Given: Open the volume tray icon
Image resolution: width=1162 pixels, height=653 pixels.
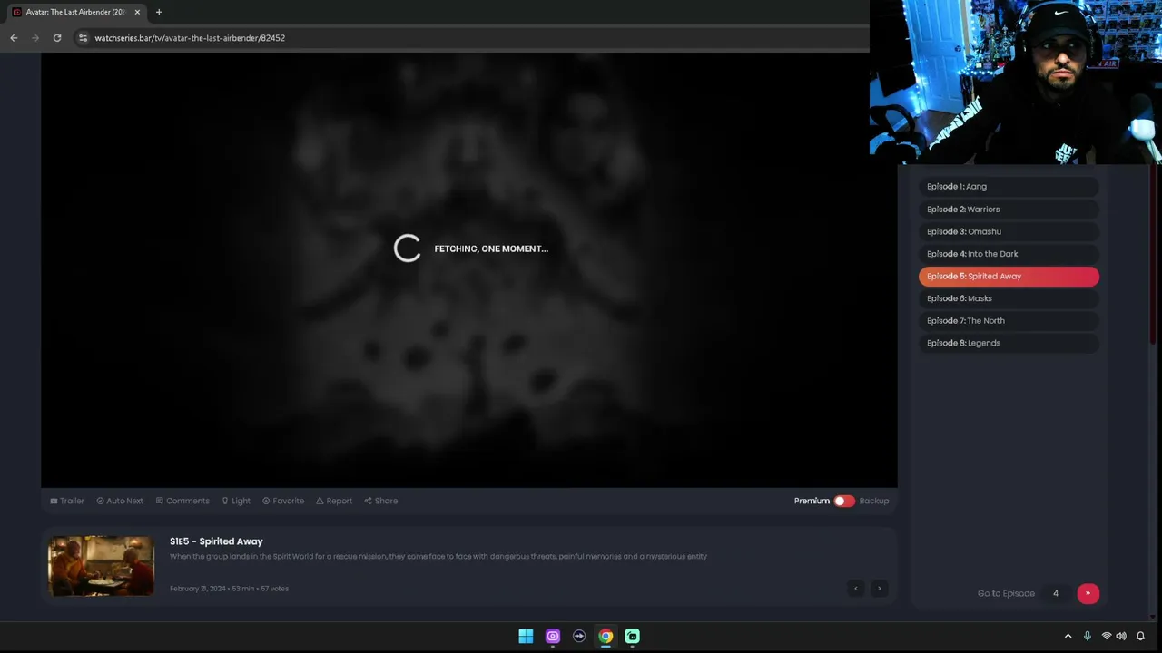Looking at the screenshot, I should coord(1121,636).
